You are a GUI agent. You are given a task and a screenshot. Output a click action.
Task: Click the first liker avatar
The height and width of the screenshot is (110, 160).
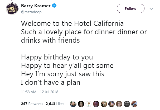[x=74, y=104]
